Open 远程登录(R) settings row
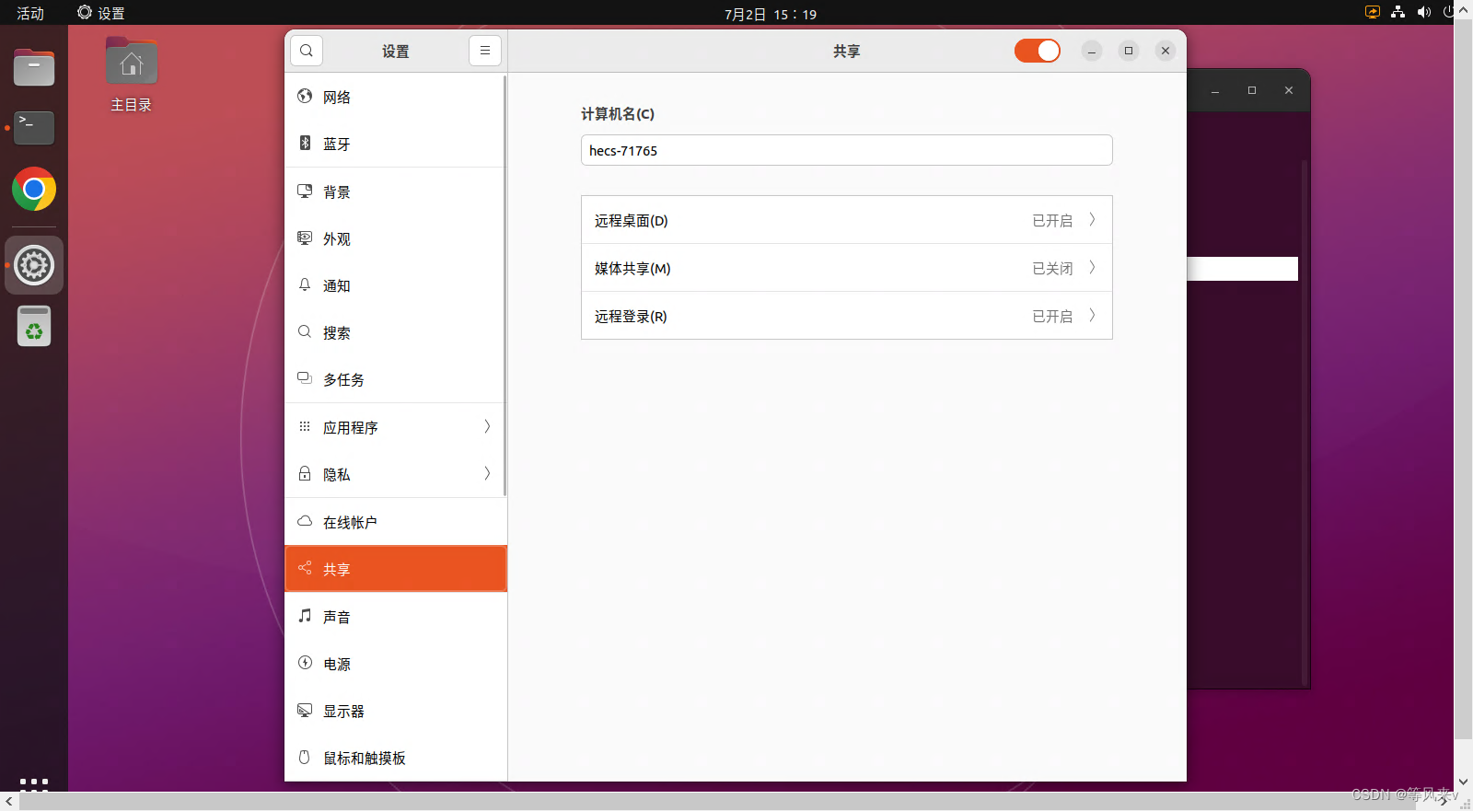The height and width of the screenshot is (811, 1473). [847, 316]
